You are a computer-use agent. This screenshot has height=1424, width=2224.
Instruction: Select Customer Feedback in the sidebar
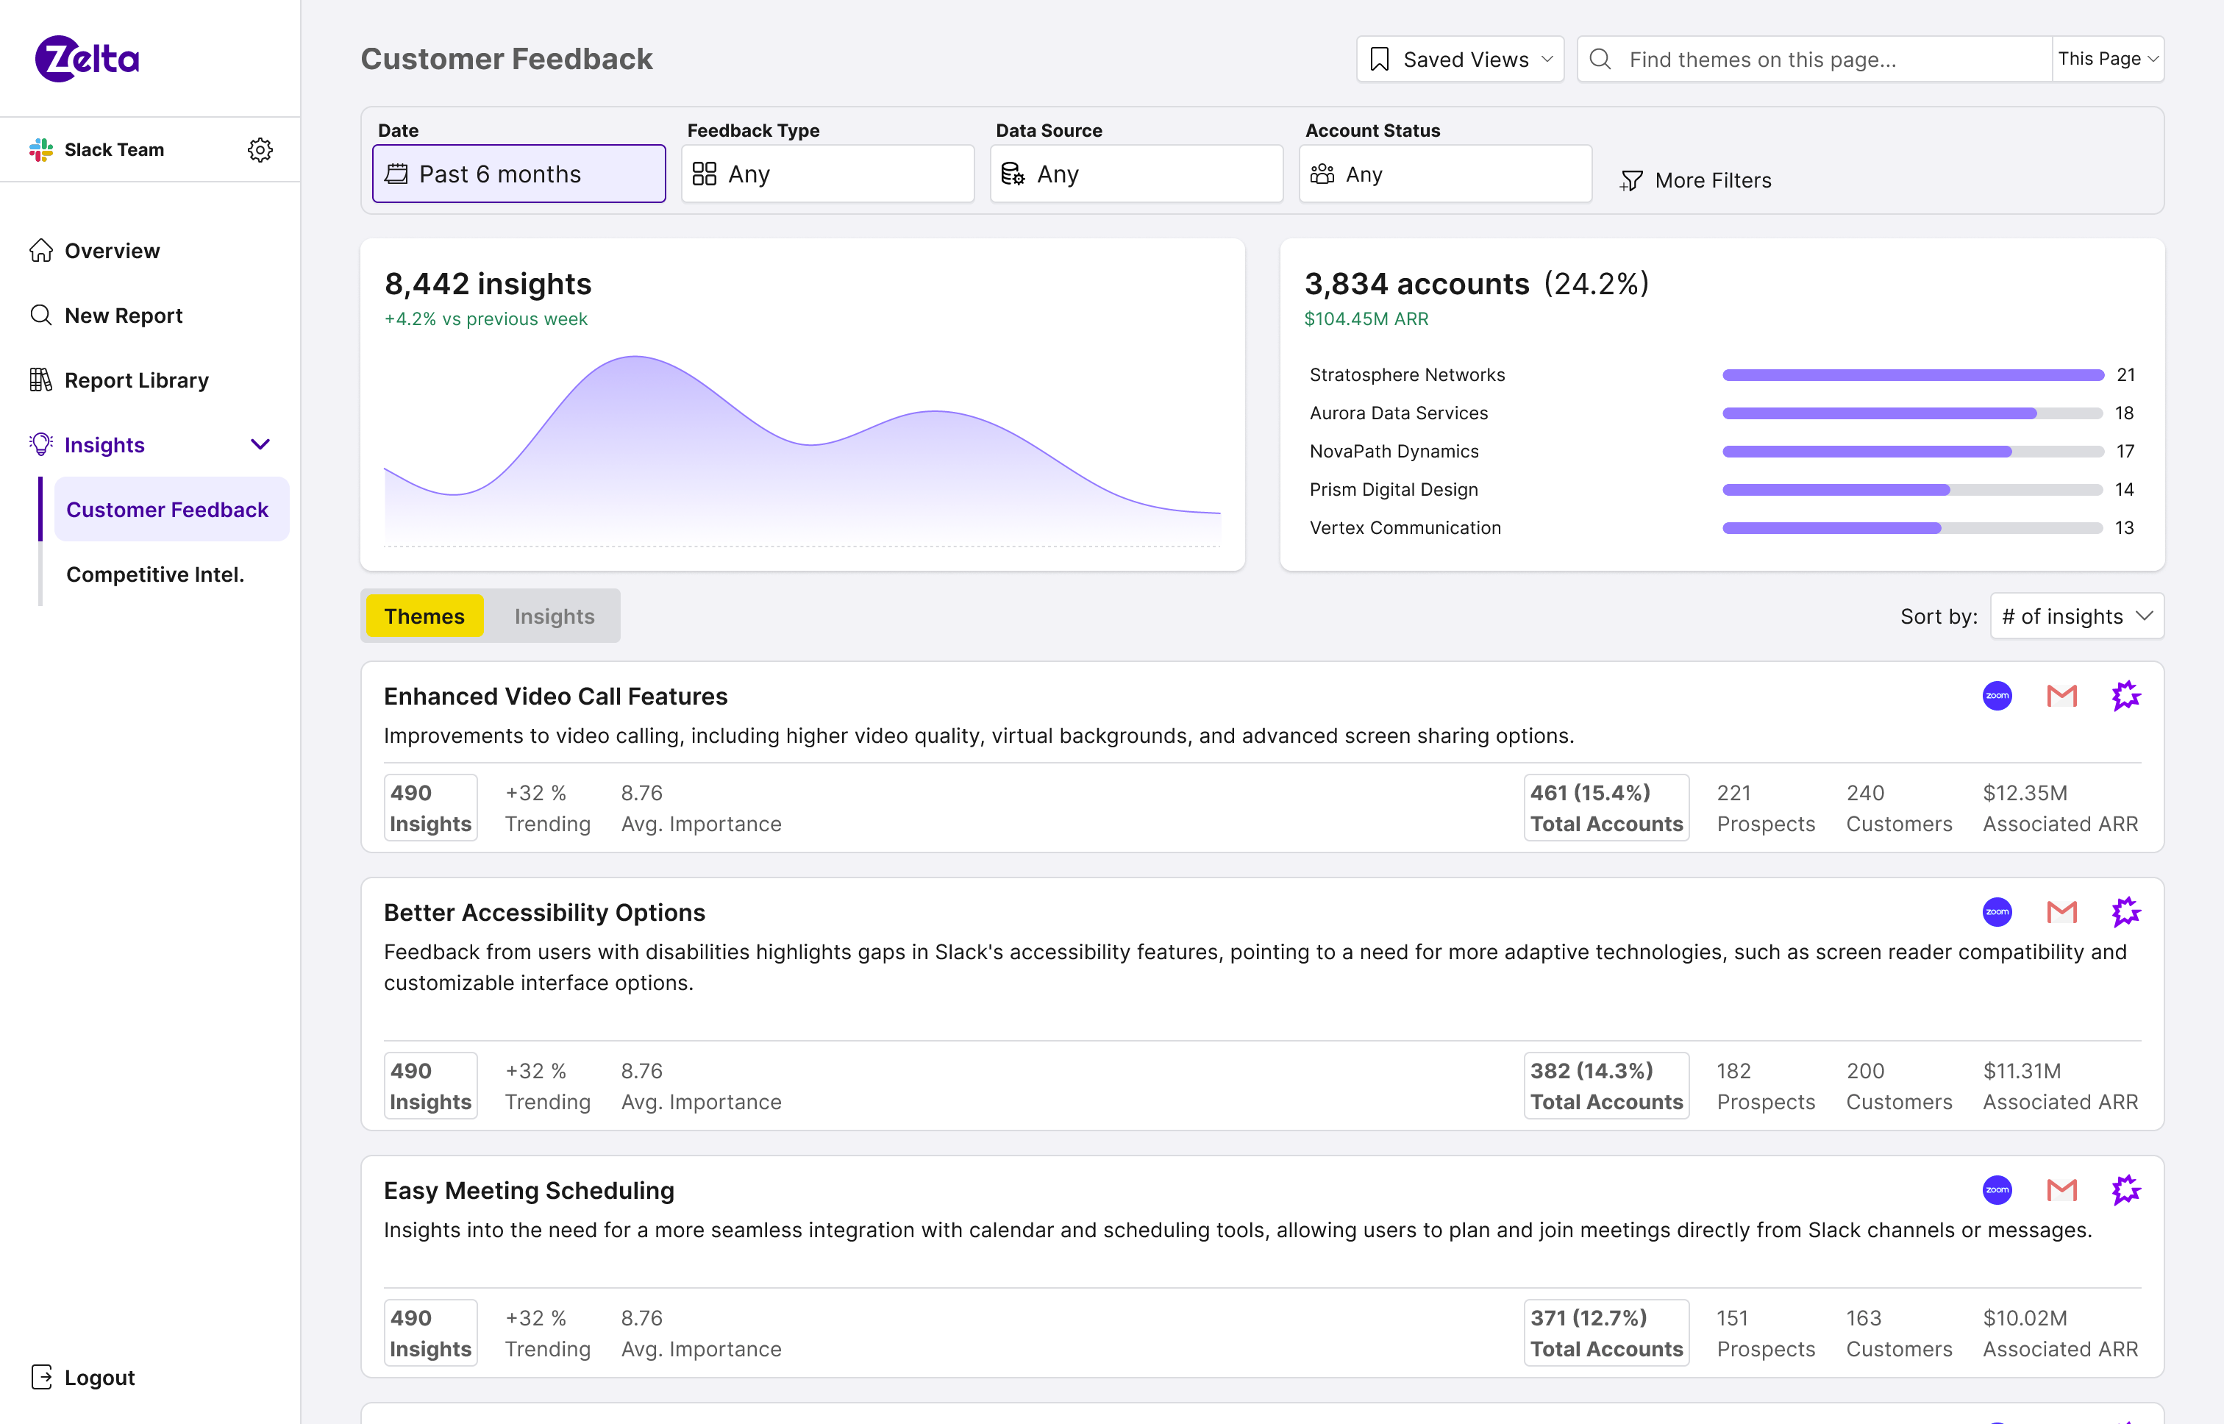tap(172, 510)
